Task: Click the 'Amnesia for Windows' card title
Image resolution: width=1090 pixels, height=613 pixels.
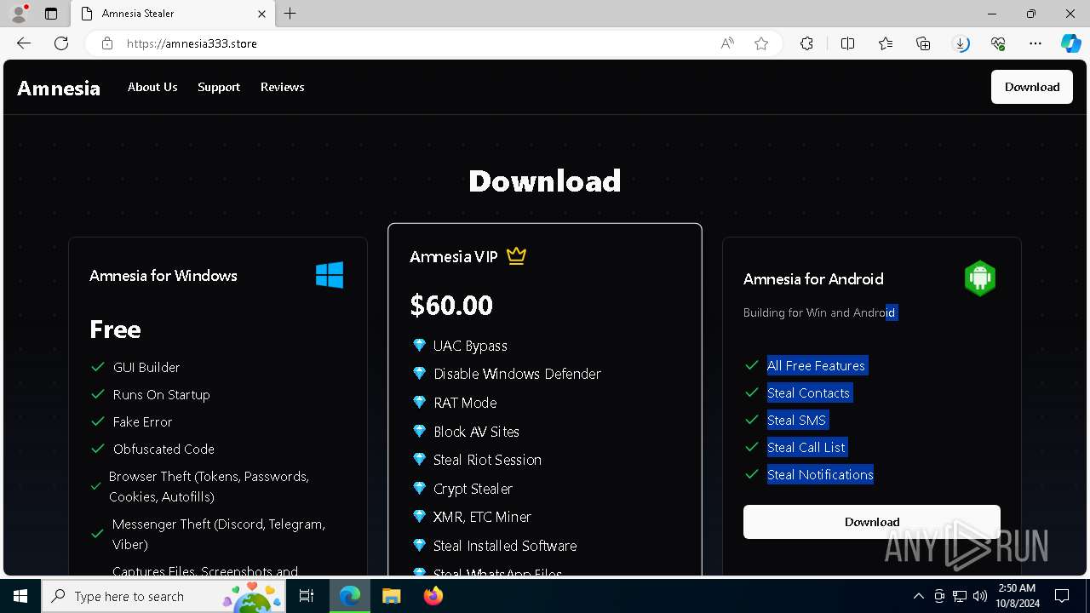Action: (163, 276)
